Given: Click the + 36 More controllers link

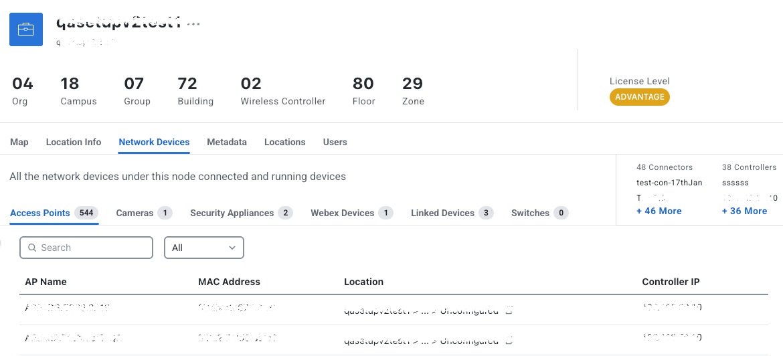Looking at the screenshot, I should 745,211.
